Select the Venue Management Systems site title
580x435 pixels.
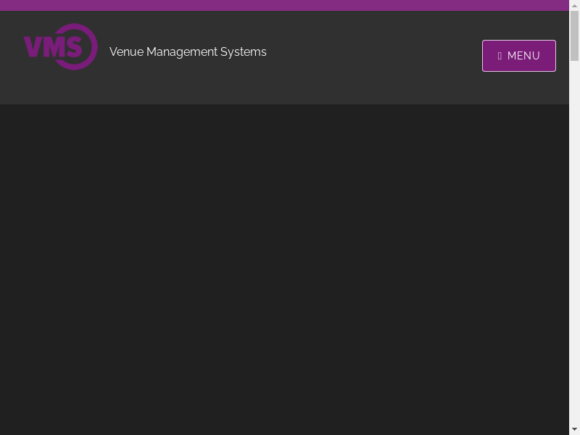(x=188, y=51)
